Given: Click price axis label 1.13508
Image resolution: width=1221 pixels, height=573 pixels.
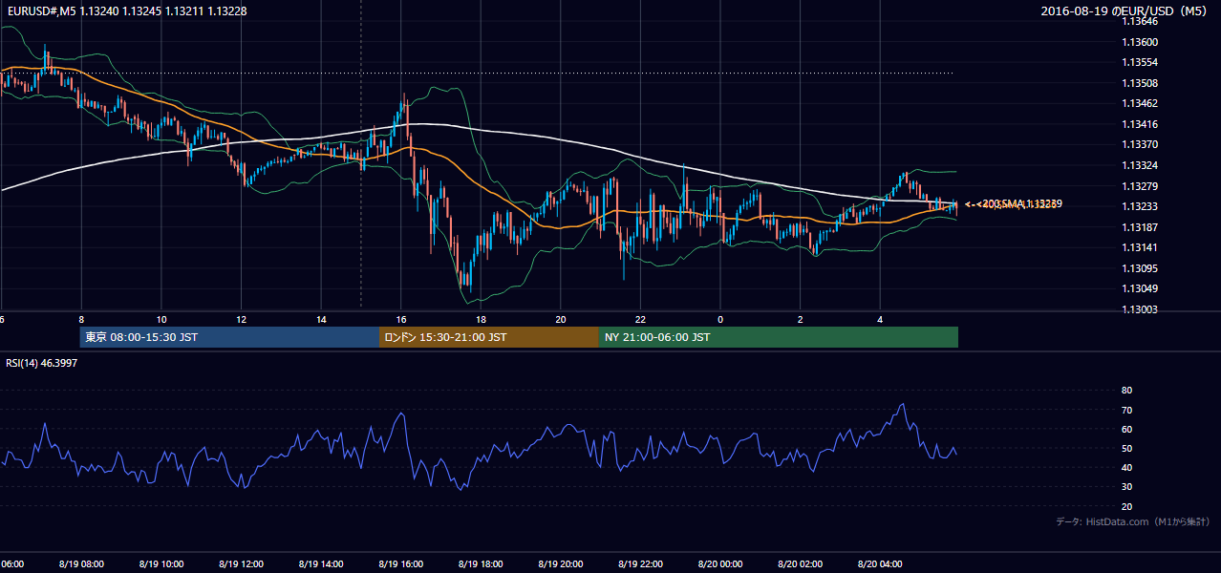Looking at the screenshot, I should tap(1140, 83).
